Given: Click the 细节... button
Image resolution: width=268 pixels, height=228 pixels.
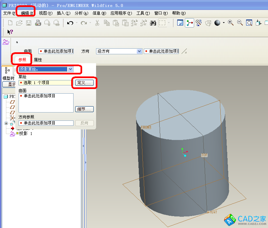Looking at the screenshot, I should coord(84,109).
